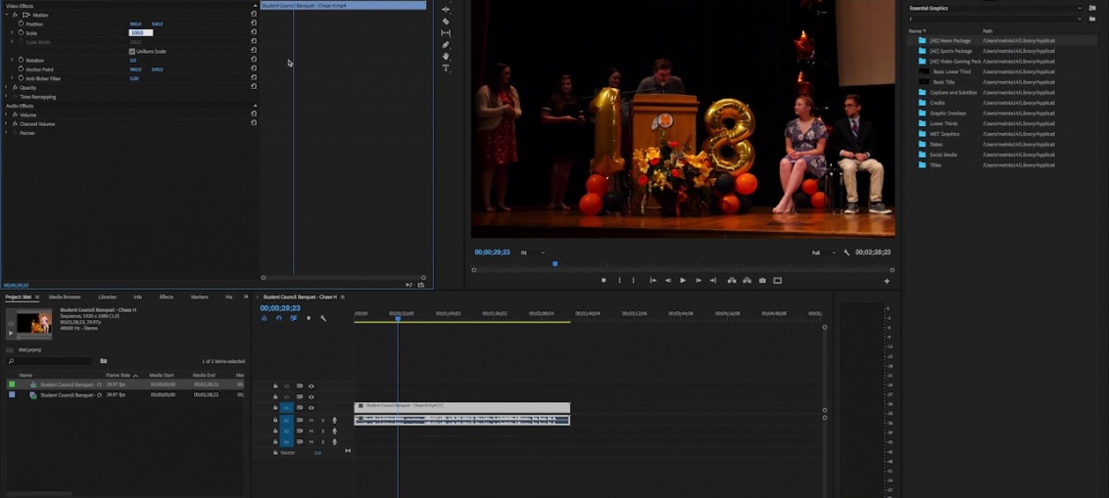Step back one frame
The image size is (1109, 498).
point(668,281)
